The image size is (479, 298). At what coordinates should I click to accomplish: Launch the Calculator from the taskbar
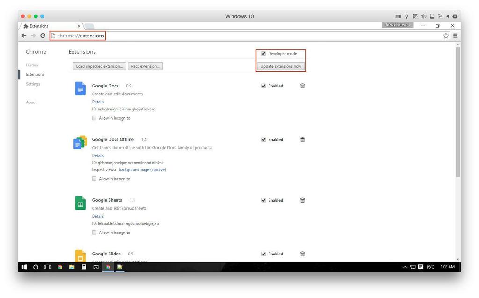pos(84,267)
